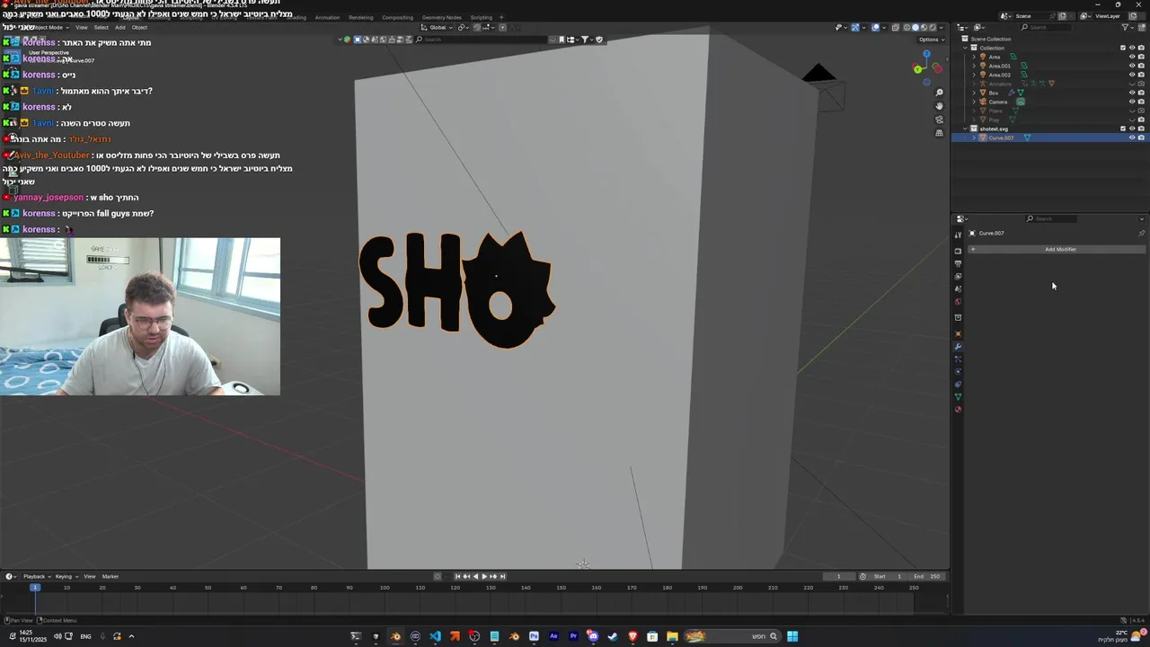
Task: Uncheck shotext.svg collection checkbox
Action: pyautogui.click(x=1123, y=129)
